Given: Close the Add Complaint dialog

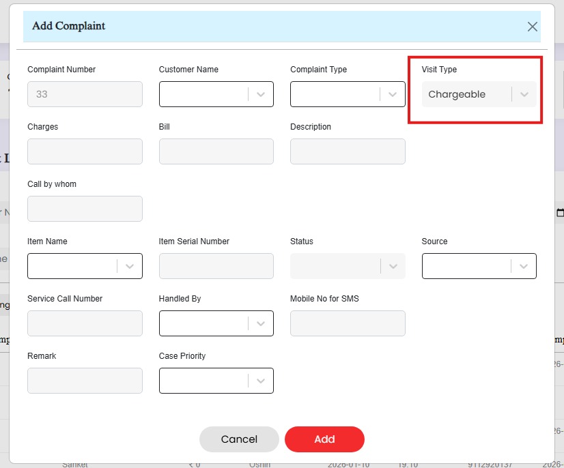Looking at the screenshot, I should tap(533, 27).
